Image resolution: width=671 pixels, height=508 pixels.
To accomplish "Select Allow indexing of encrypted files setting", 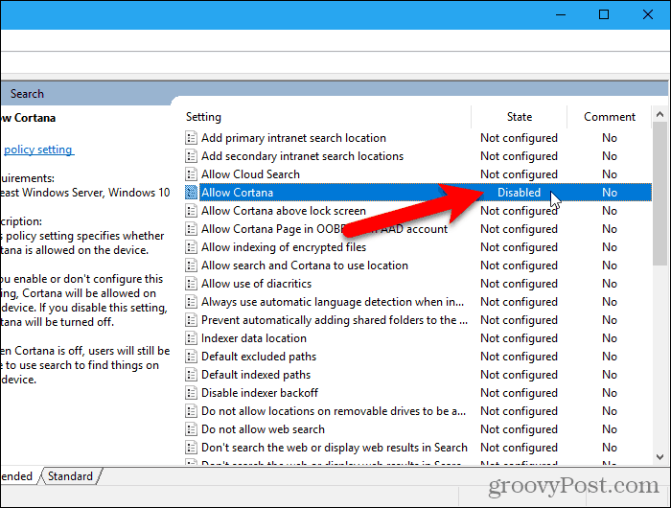I will (x=284, y=247).
